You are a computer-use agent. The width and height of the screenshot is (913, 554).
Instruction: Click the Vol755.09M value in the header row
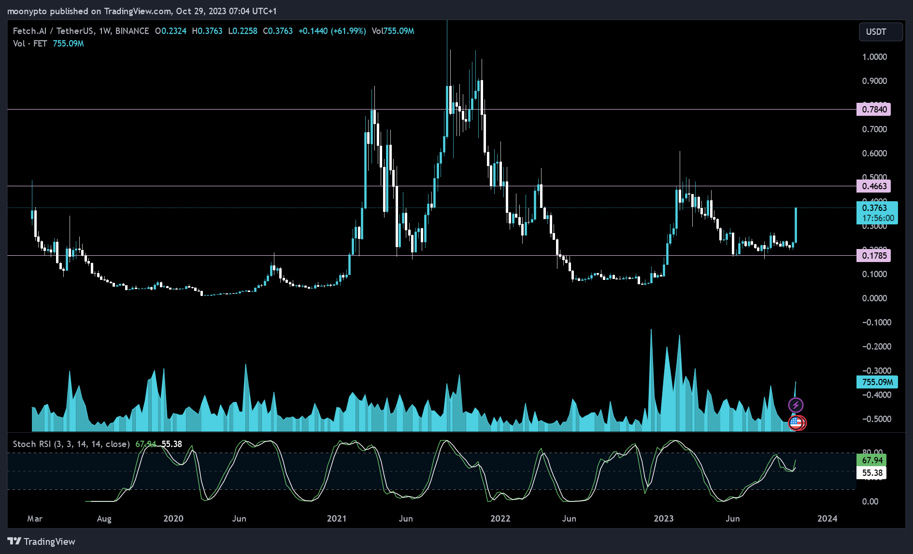393,31
